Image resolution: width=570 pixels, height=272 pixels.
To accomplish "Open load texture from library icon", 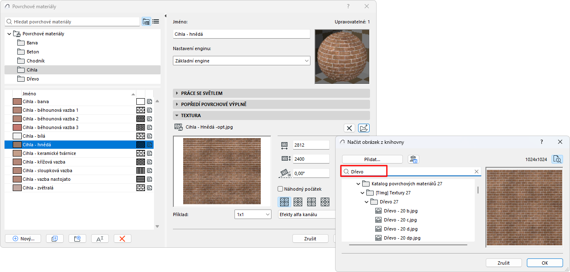I will [x=364, y=128].
